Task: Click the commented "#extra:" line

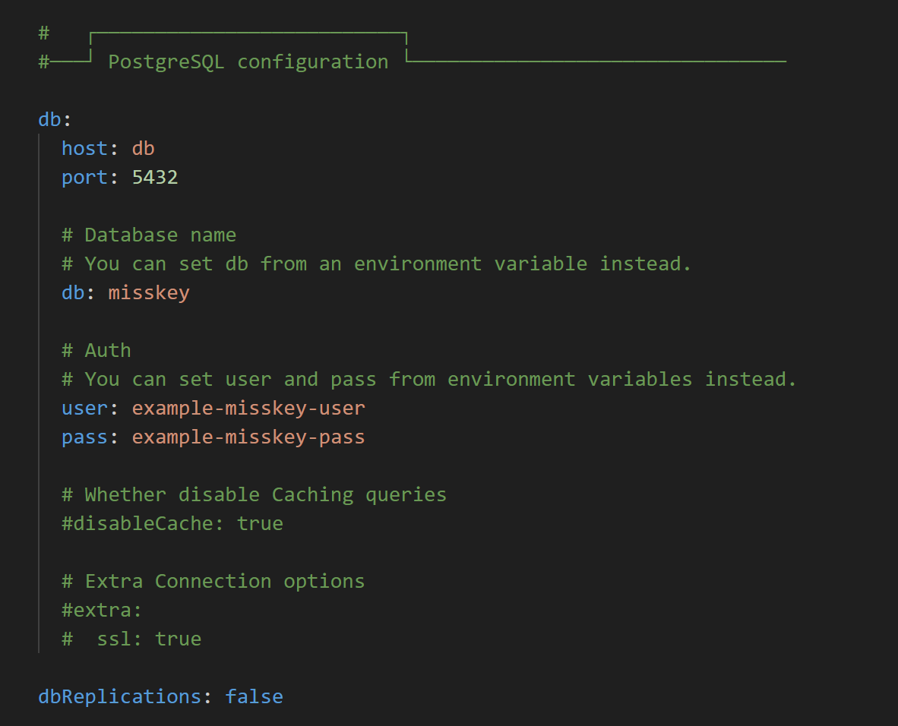Action: tap(102, 610)
